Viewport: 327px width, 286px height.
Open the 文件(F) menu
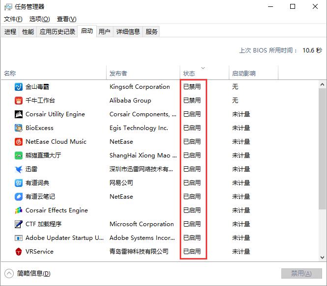tap(13, 19)
